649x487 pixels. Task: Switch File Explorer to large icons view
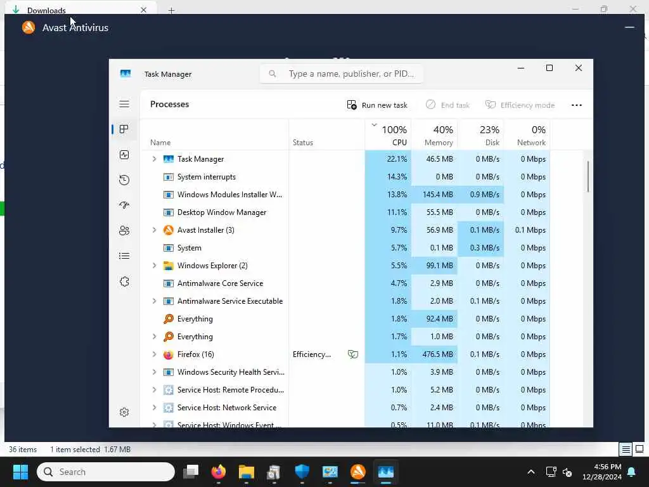639,449
